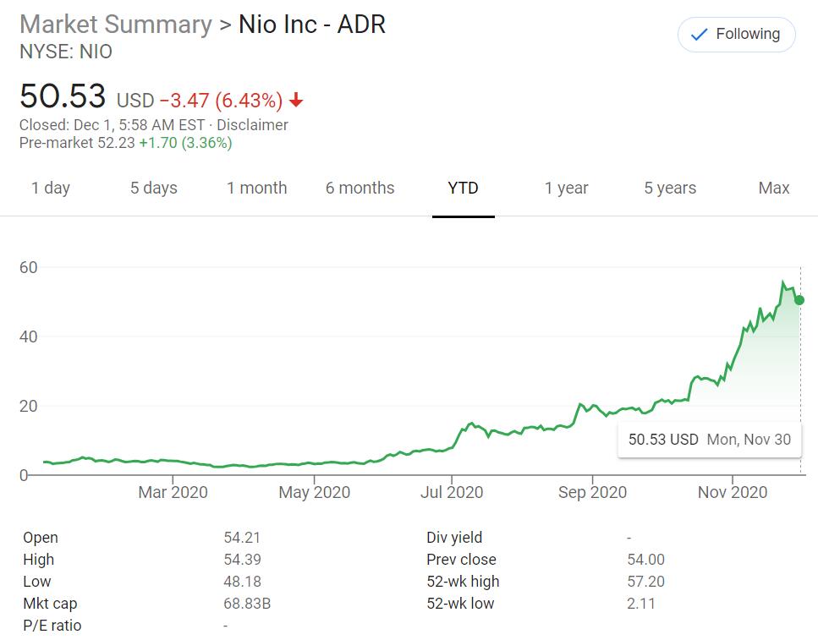
Task: View the 1 year price history
Action: pyautogui.click(x=566, y=188)
